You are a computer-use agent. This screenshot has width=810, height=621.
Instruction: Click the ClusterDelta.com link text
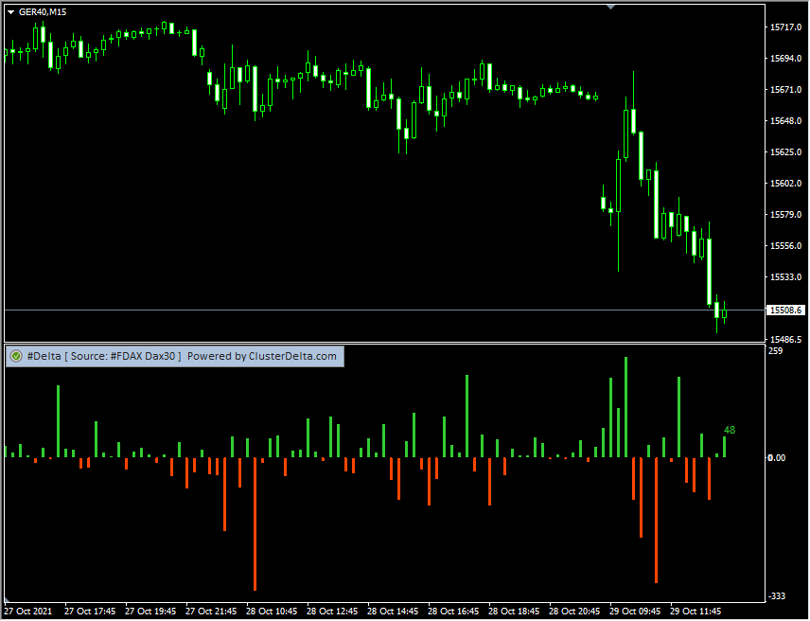[292, 356]
